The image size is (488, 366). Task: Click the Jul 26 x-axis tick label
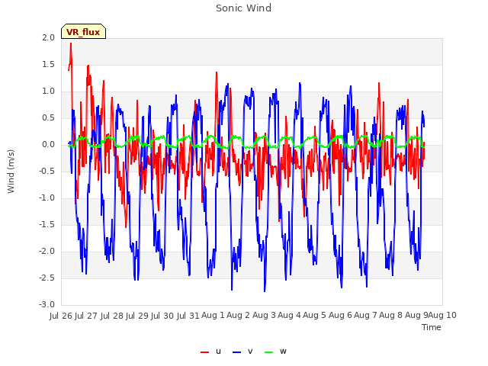click(x=61, y=316)
